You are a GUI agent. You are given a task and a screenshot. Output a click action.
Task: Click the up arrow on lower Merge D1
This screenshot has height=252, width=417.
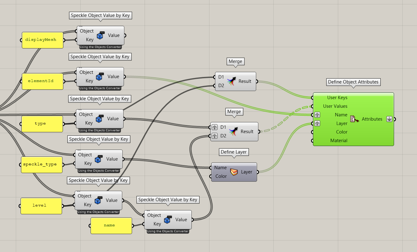(x=214, y=127)
